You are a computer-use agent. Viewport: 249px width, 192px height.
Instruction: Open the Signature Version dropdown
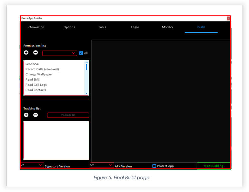[x=32, y=165]
